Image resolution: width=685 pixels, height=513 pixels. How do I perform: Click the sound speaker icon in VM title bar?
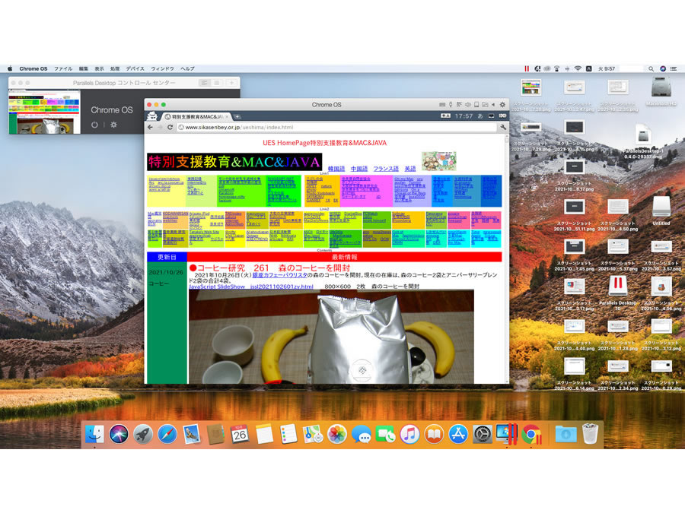468,105
